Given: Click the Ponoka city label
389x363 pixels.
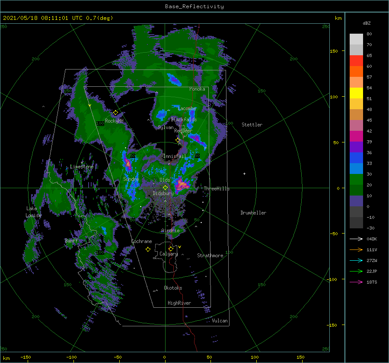Looking at the screenshot, I should click(x=197, y=89).
